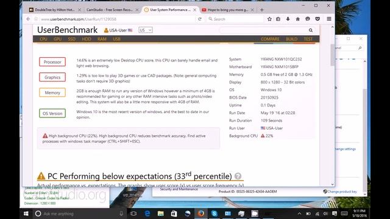Click BUILD in the navigation bar
390x219 pixels.
(x=291, y=39)
